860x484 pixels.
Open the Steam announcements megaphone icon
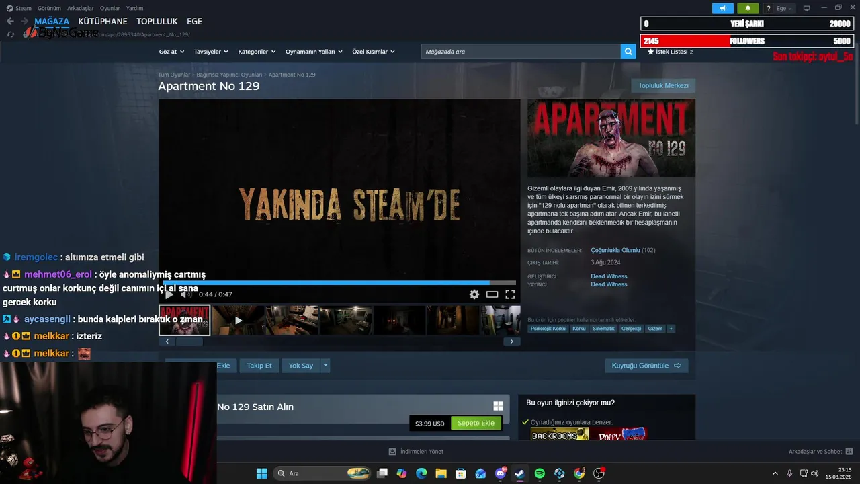click(723, 8)
